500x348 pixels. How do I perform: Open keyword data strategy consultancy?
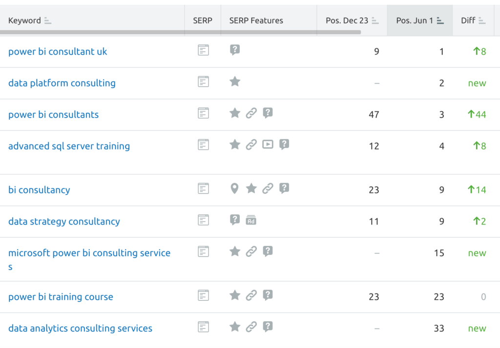64,221
